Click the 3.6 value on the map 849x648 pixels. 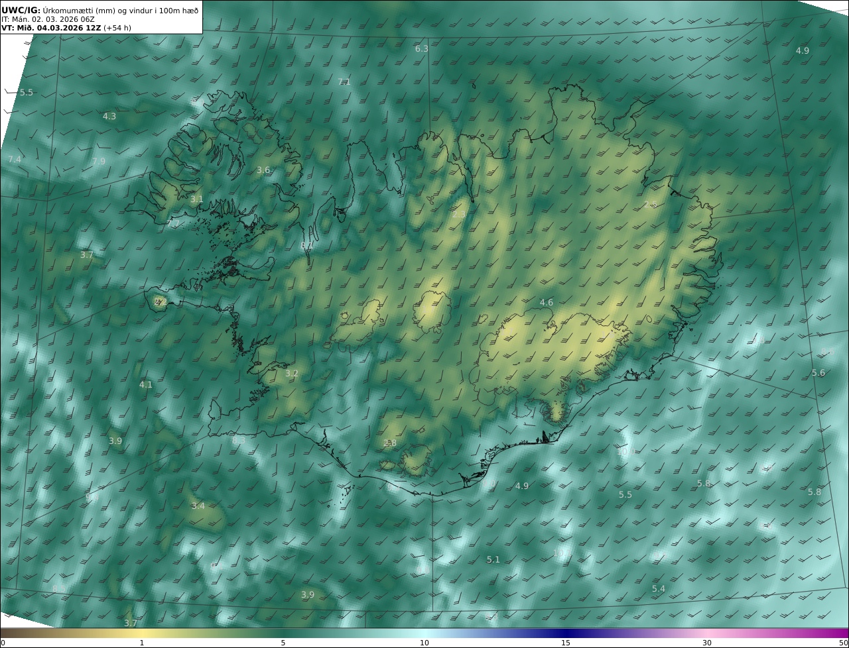(263, 170)
